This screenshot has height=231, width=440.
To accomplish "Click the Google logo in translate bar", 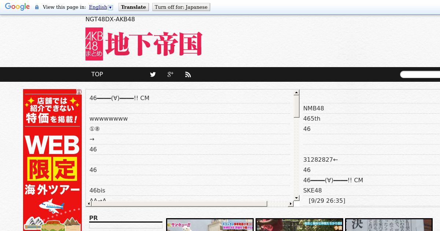I will pos(17,7).
